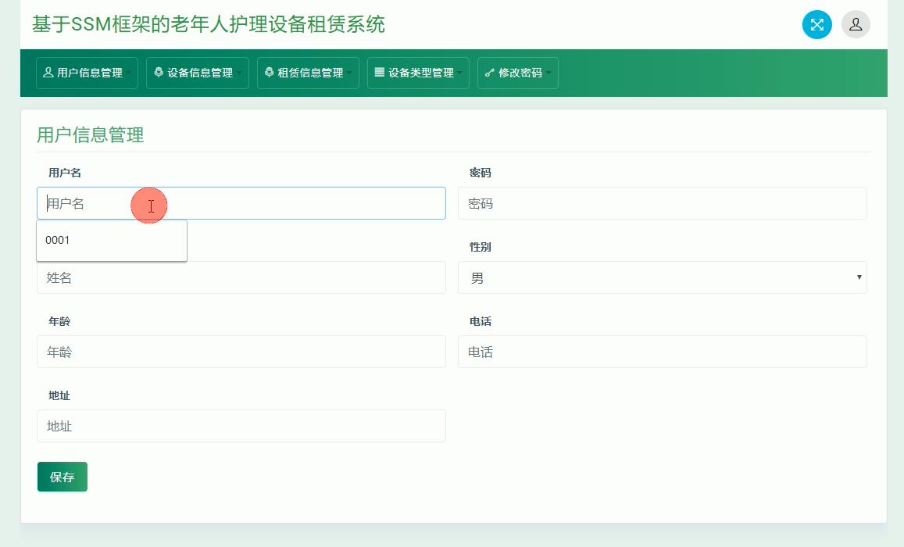
Task: Open the 修改密码 menu
Action: tap(518, 73)
